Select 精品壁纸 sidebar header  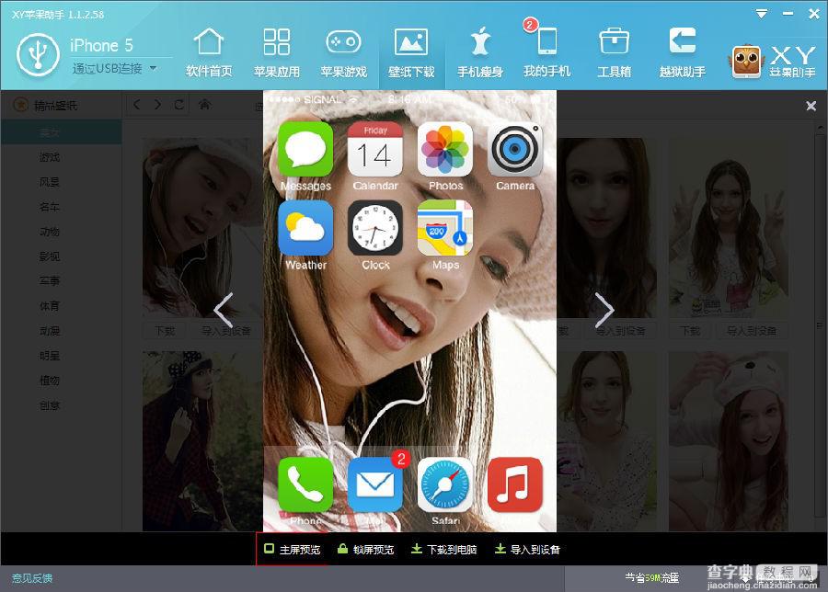point(47,106)
